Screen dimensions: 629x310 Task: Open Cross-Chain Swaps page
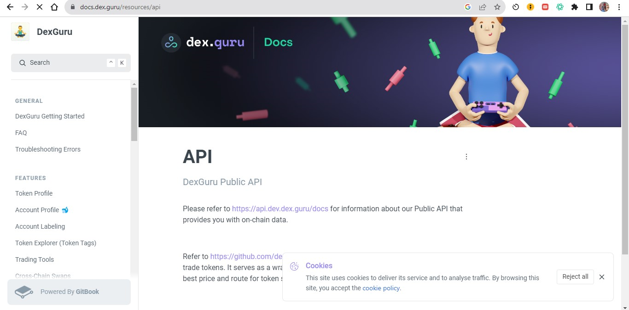tap(43, 276)
